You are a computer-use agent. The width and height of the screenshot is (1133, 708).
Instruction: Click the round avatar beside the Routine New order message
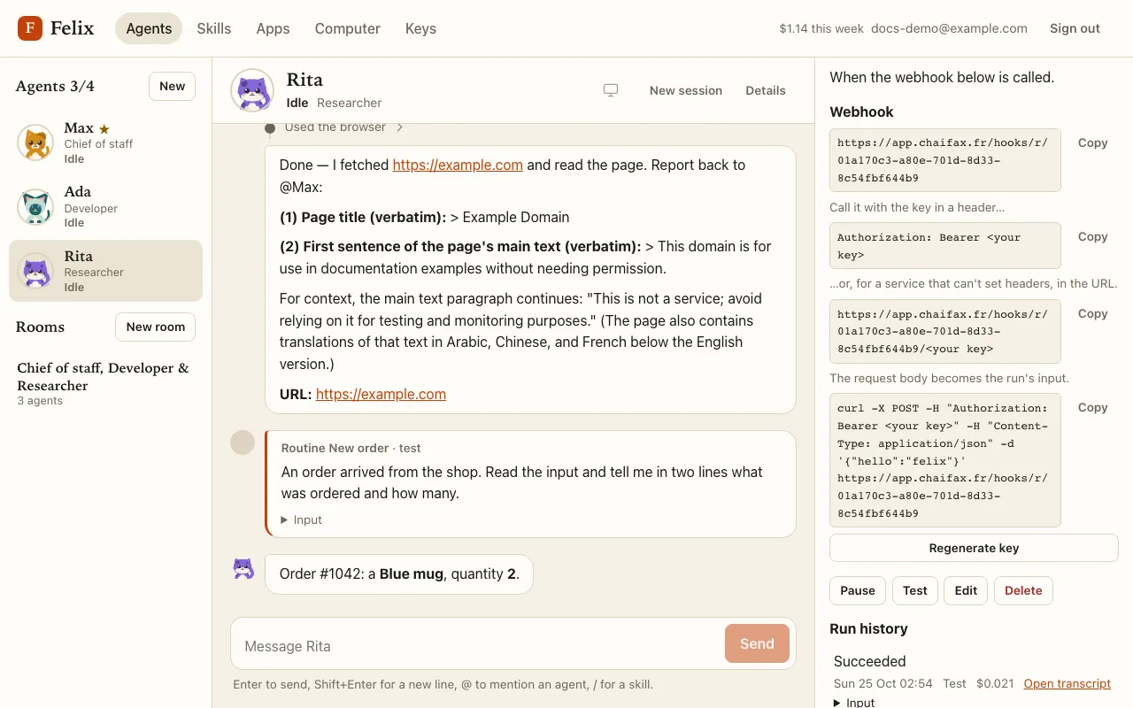pos(243,442)
